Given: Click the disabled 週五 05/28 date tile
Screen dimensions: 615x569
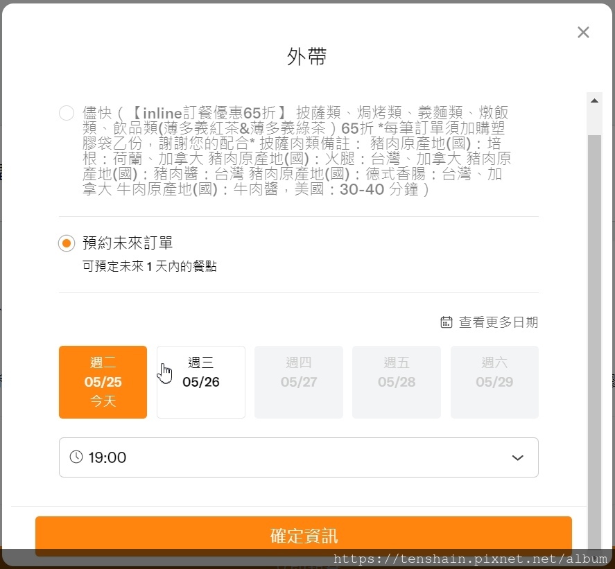Looking at the screenshot, I should [x=397, y=382].
